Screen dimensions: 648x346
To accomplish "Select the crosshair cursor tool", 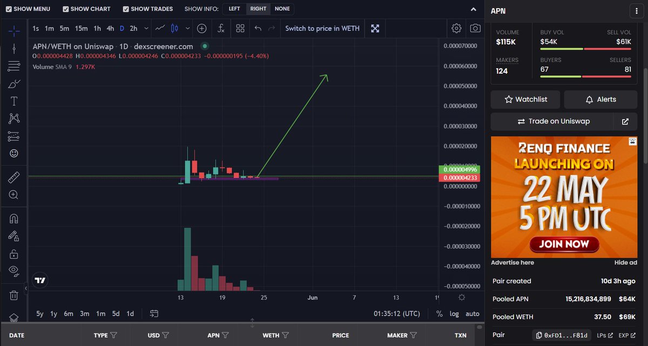I will pos(14,31).
